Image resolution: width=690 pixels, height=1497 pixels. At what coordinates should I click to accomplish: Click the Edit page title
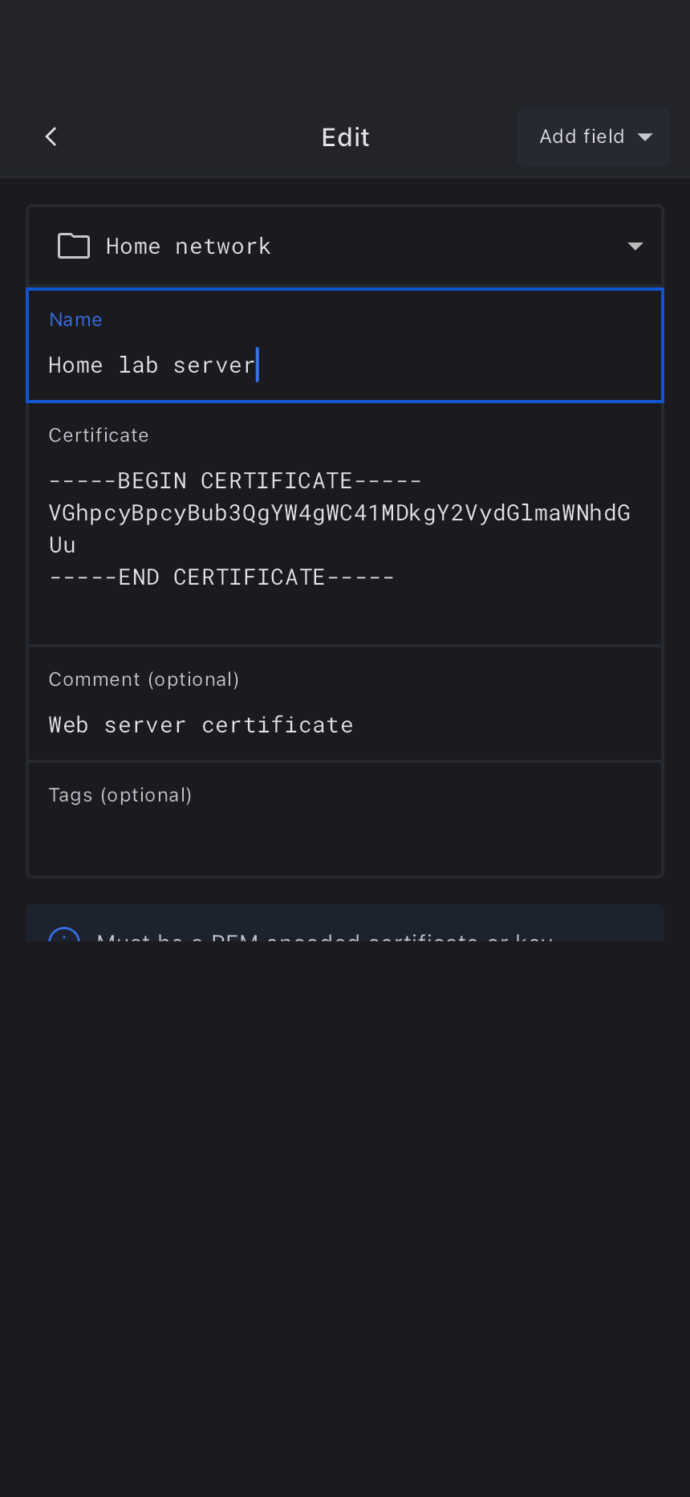(x=345, y=137)
